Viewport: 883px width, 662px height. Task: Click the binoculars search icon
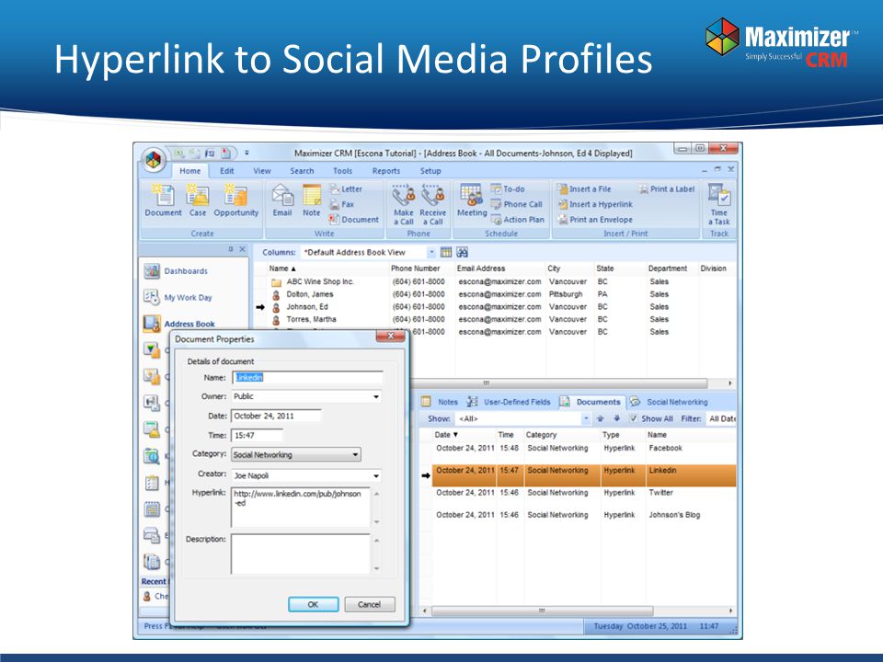pos(463,252)
